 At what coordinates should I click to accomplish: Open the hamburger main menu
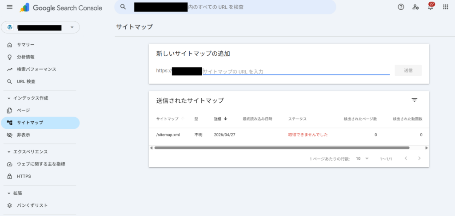tap(10, 8)
